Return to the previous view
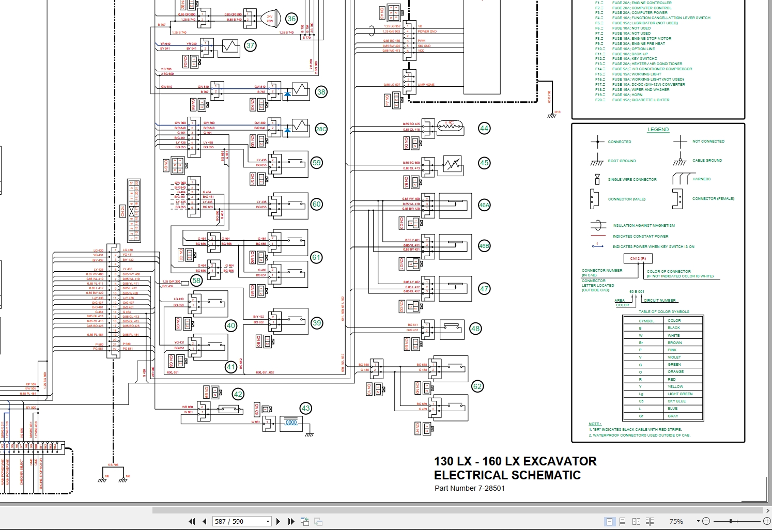 304,521
